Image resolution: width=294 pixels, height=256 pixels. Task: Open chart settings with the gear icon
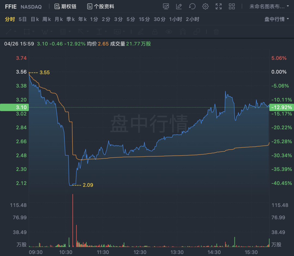tap(205, 6)
